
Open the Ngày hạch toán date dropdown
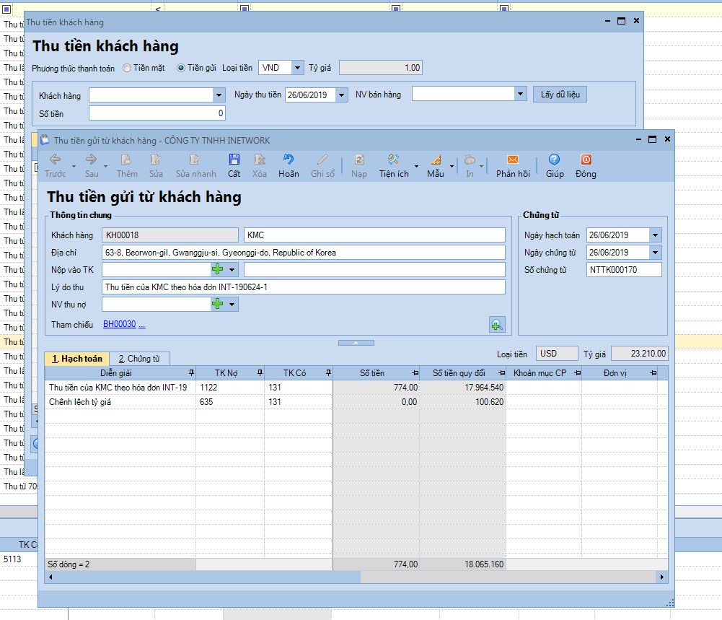click(x=654, y=235)
